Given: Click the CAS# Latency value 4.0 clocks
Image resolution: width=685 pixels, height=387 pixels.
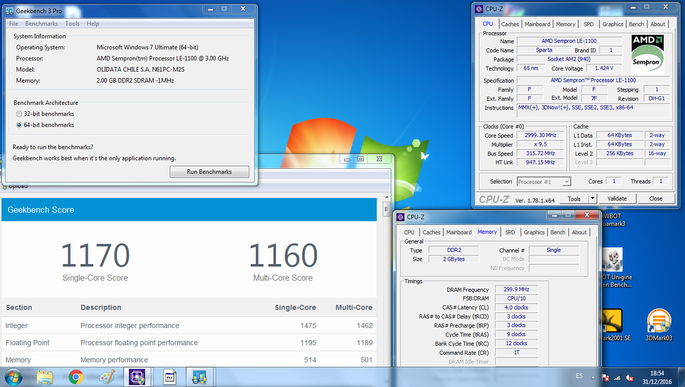Looking at the screenshot, I should (x=516, y=307).
